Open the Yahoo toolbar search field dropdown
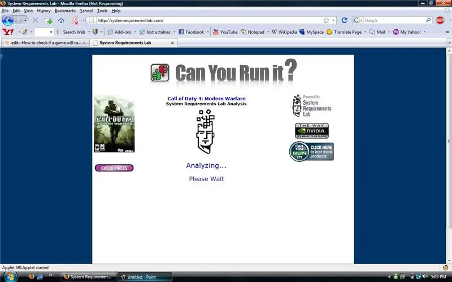 pyautogui.click(x=51, y=32)
